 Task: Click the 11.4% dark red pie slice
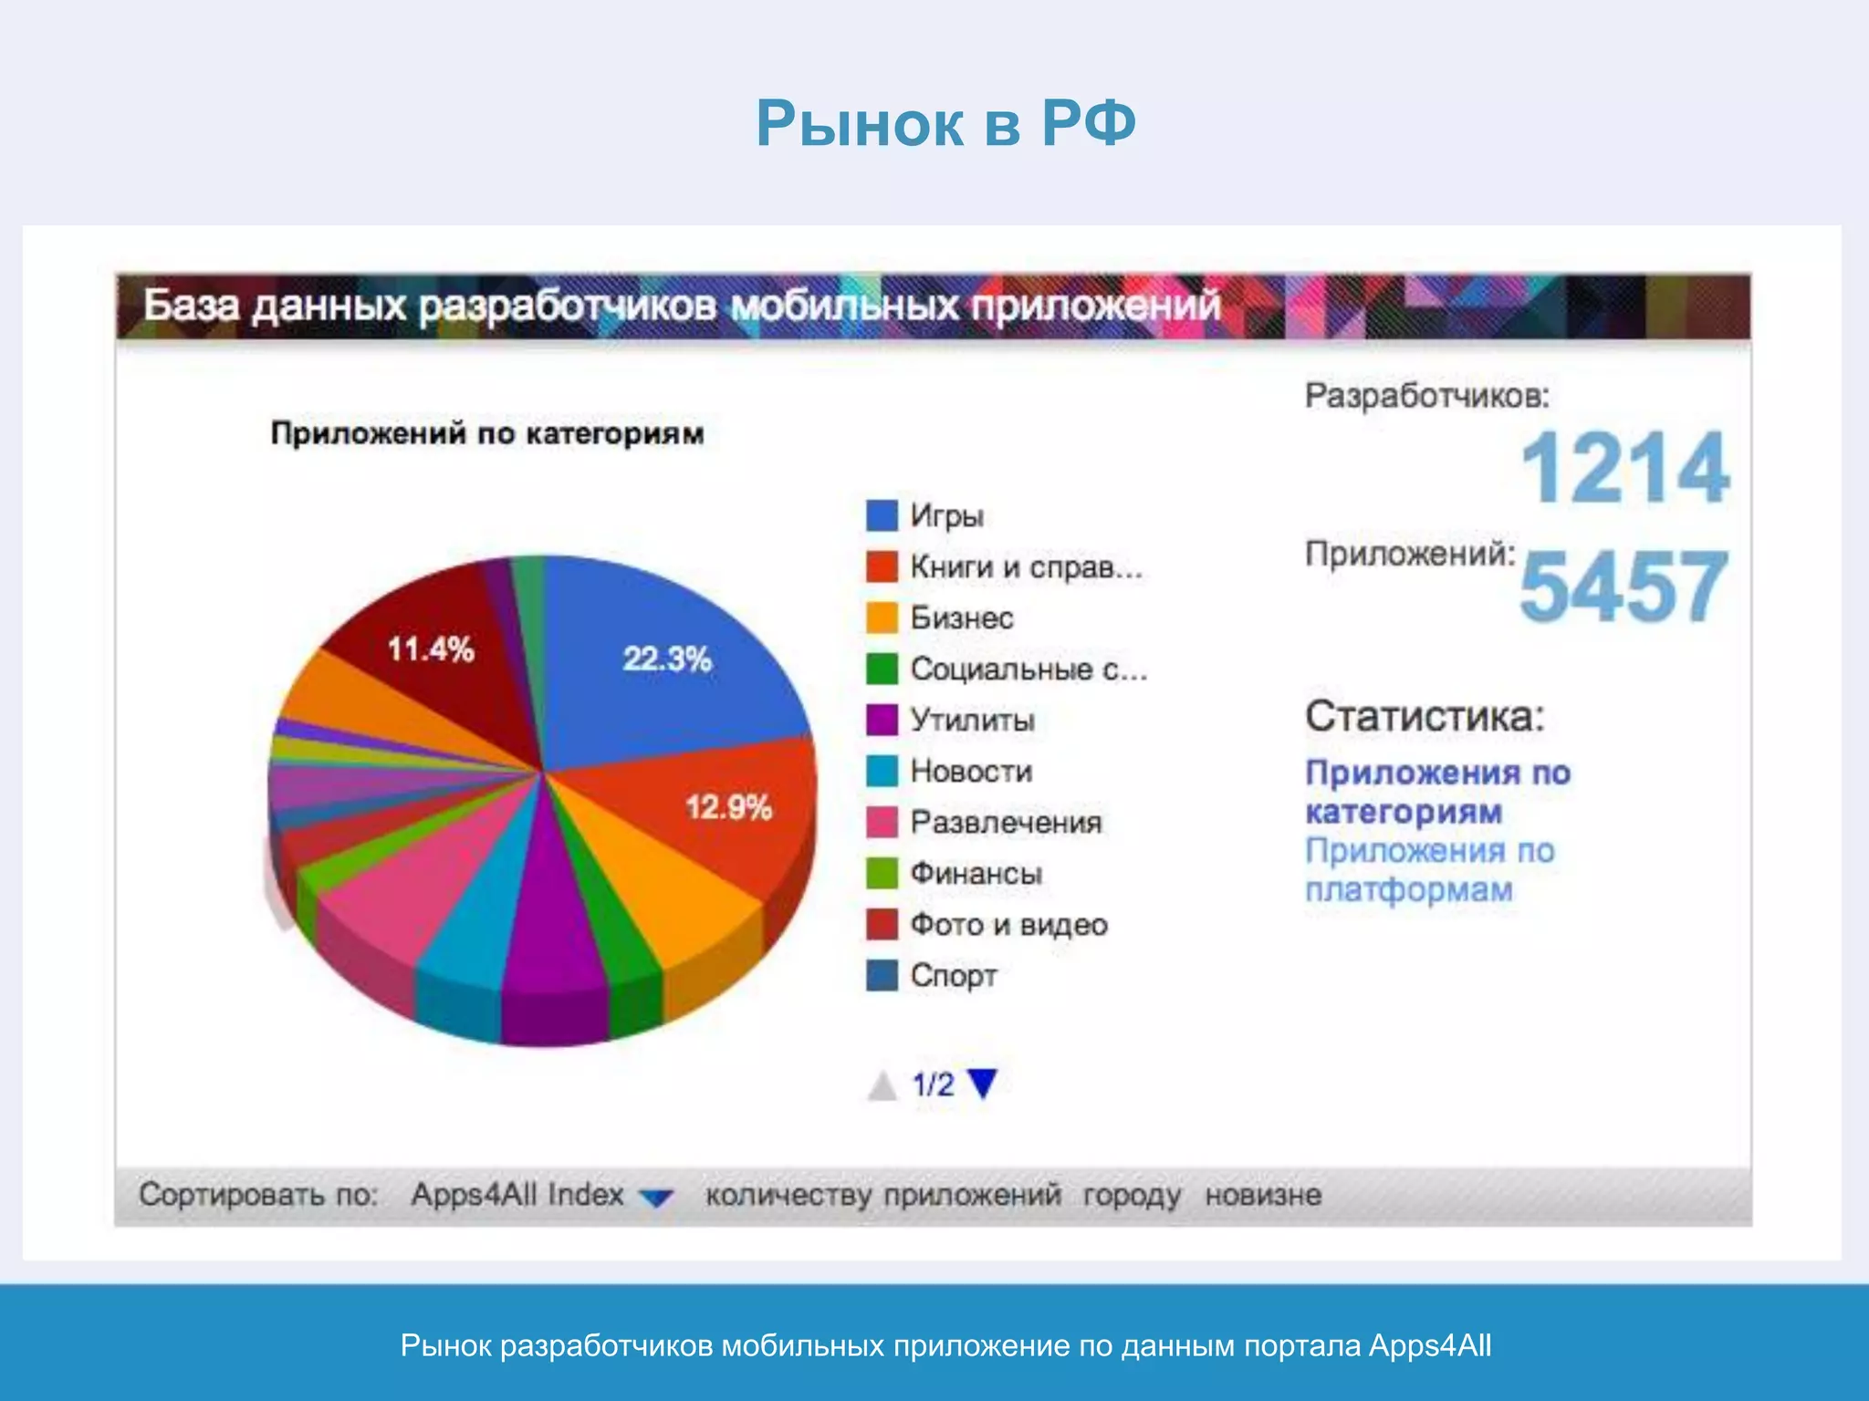431,649
